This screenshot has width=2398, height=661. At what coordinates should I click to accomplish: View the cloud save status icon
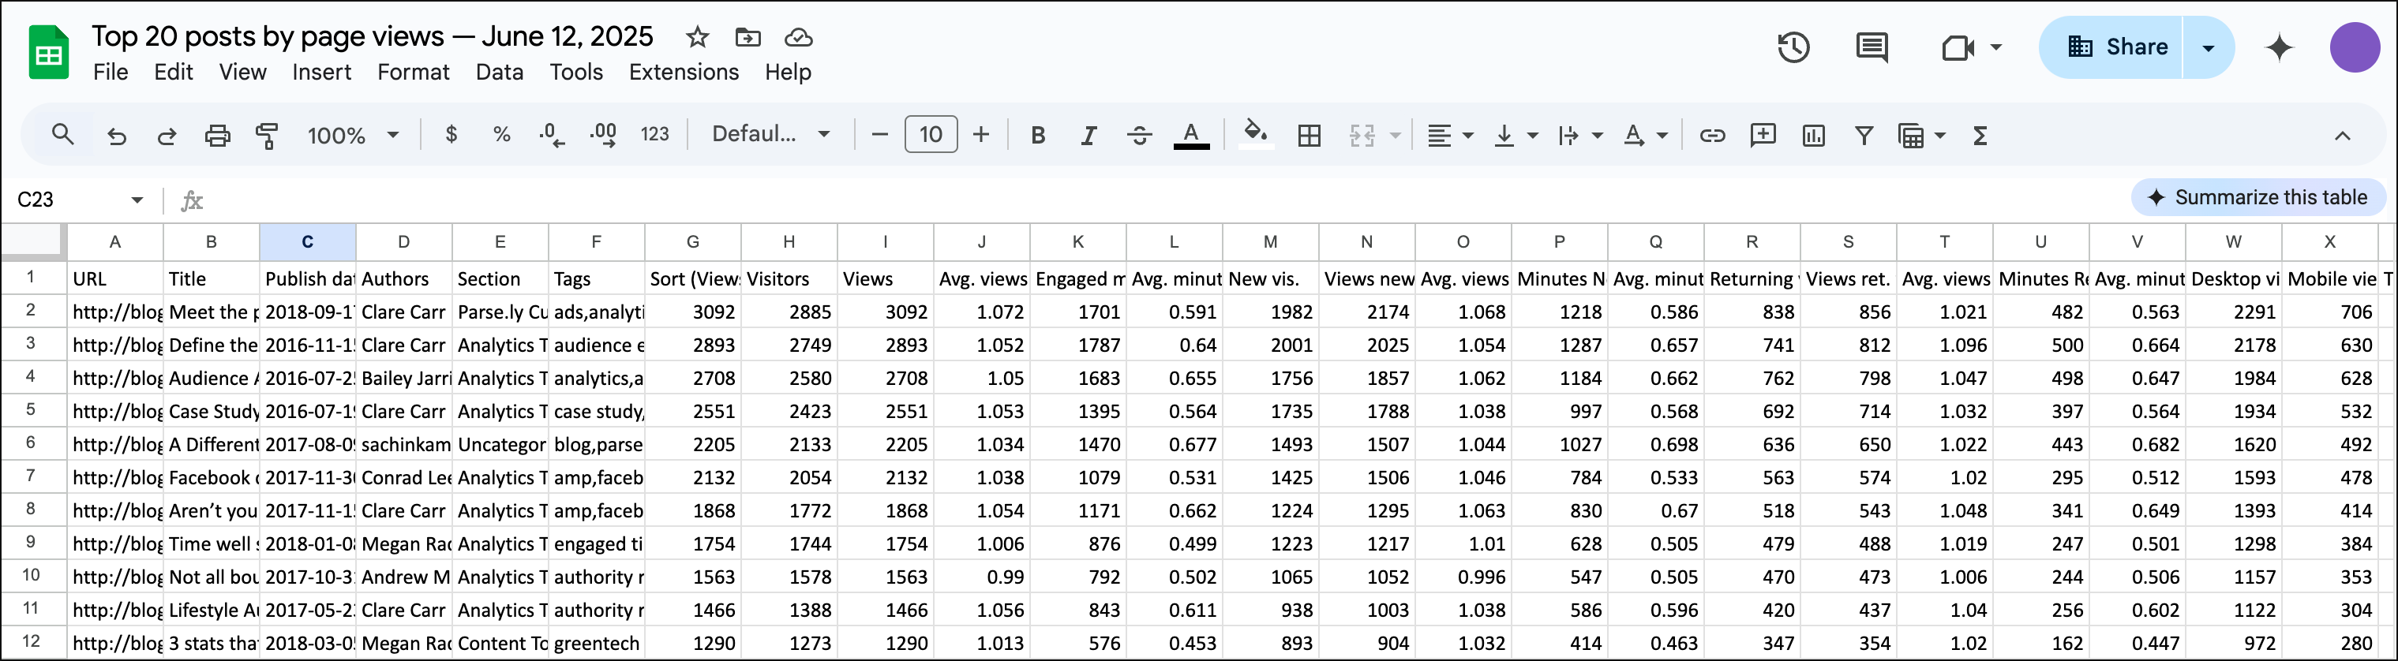799,37
